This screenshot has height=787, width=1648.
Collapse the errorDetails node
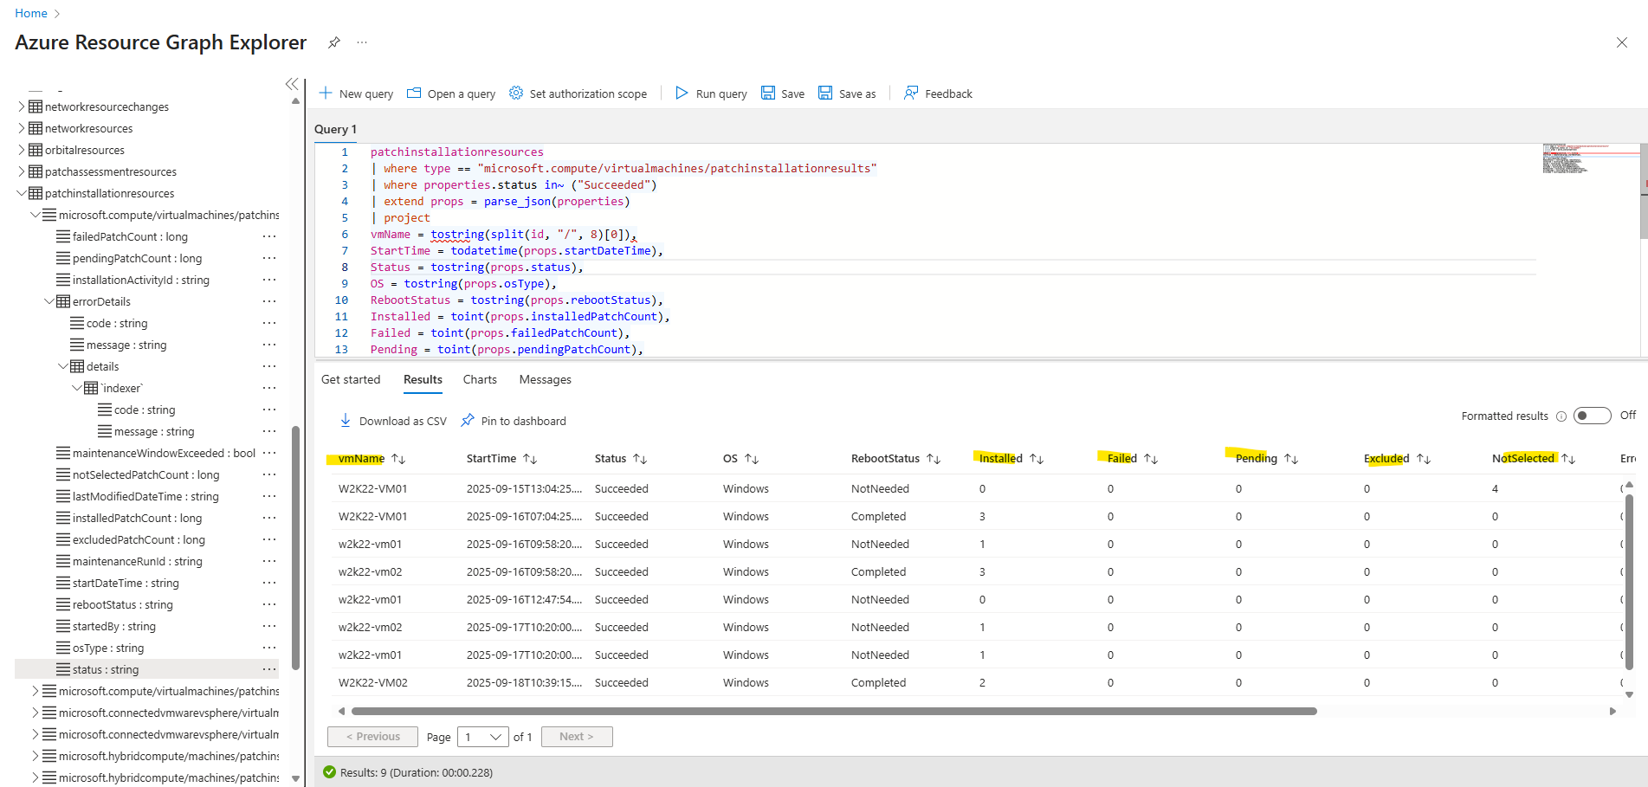(x=49, y=301)
